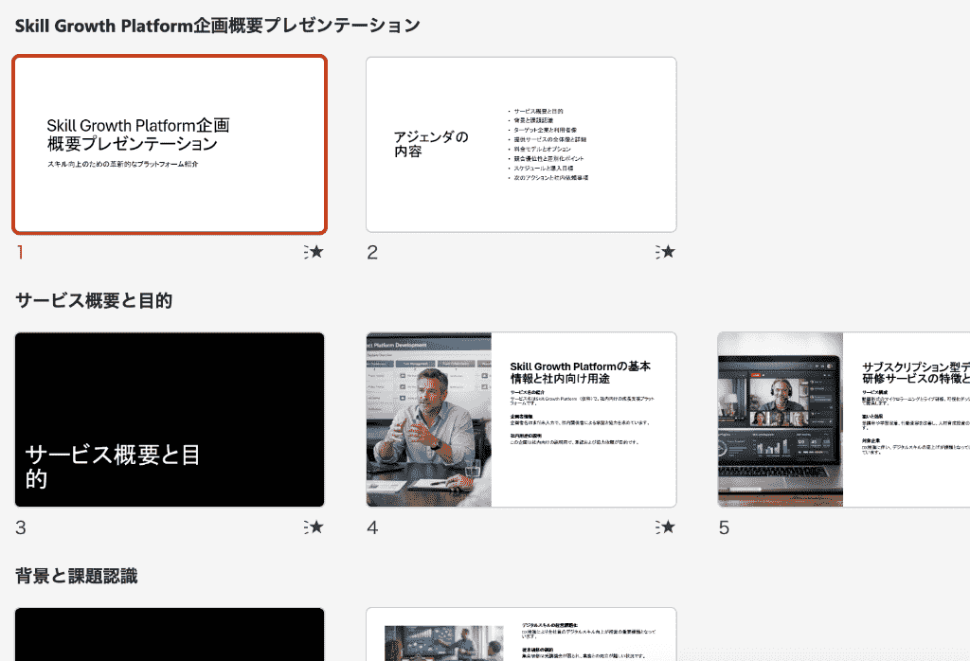Viewport: 970px width, 661px height.
Task: Click the アジェンダの内容 heading on slide 2
Action: 431,144
